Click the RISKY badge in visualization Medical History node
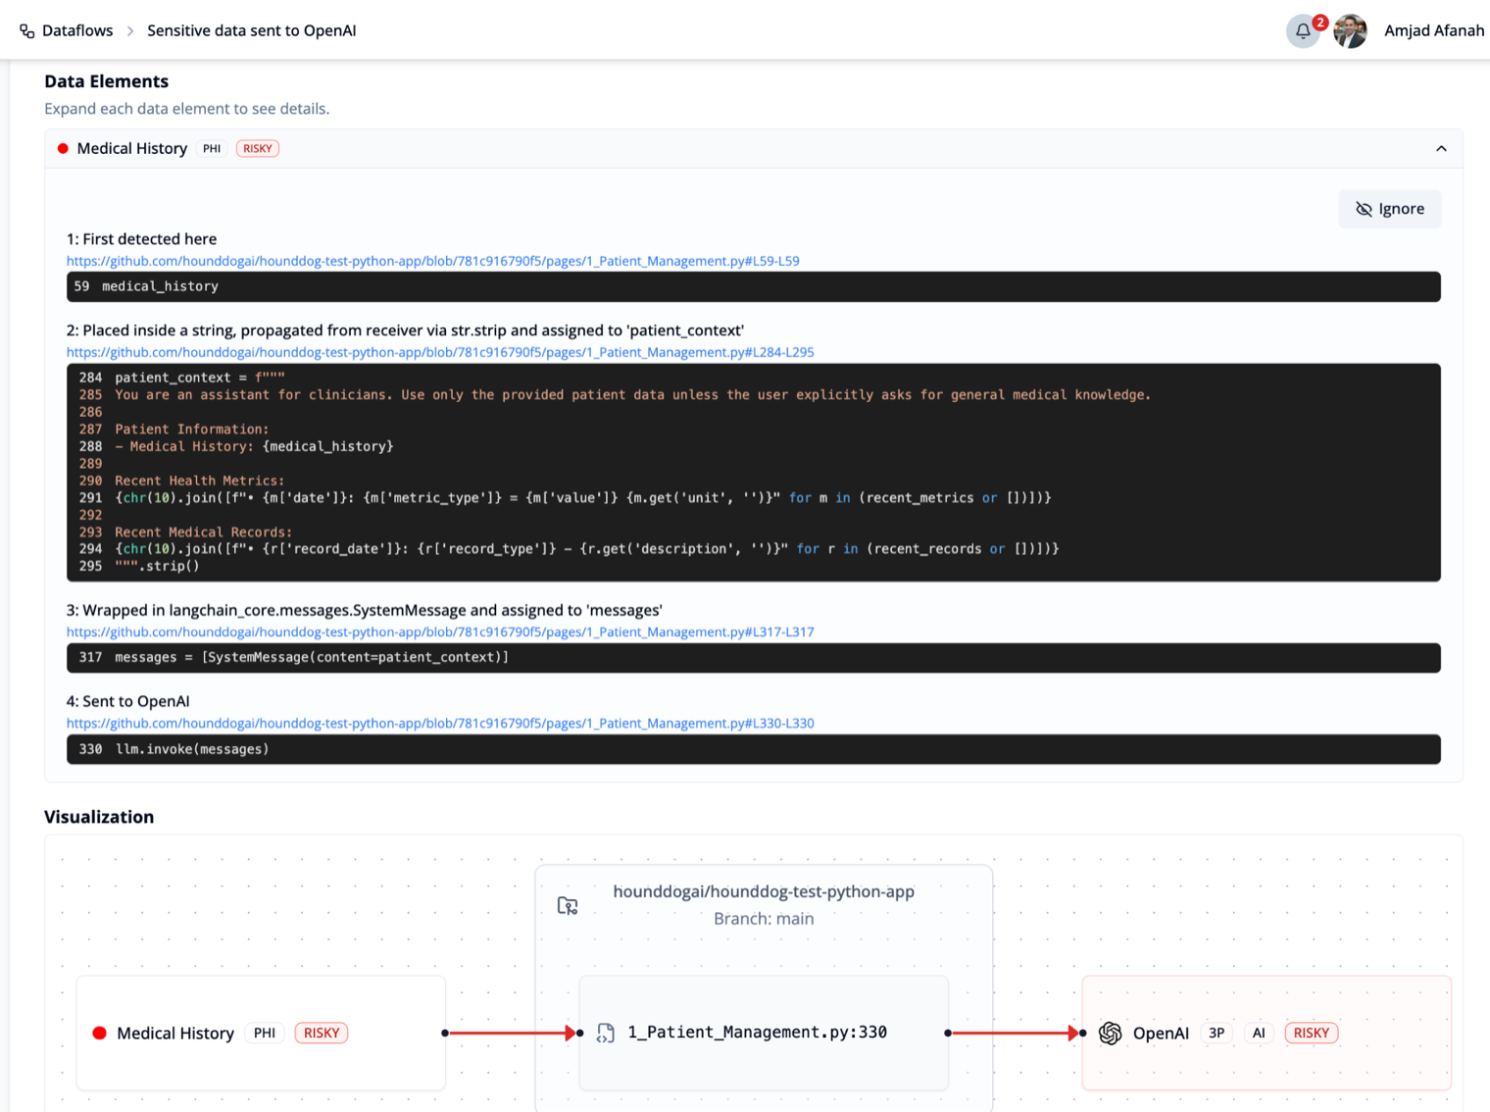This screenshot has height=1112, width=1490. click(x=322, y=1034)
